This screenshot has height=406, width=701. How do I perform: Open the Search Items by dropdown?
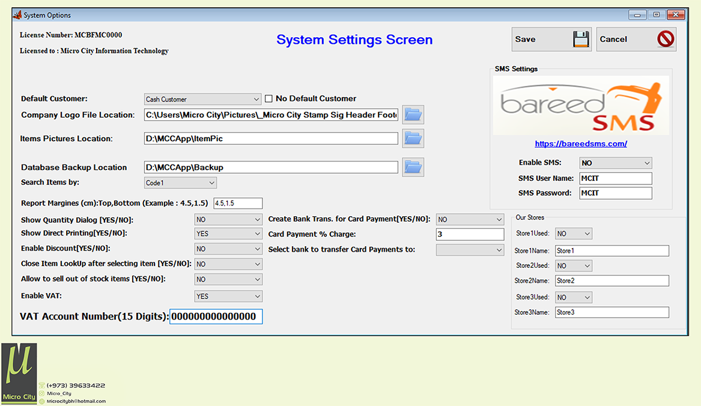tap(180, 183)
